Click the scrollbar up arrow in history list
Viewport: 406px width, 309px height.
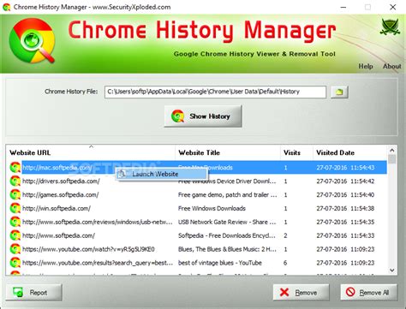point(392,151)
